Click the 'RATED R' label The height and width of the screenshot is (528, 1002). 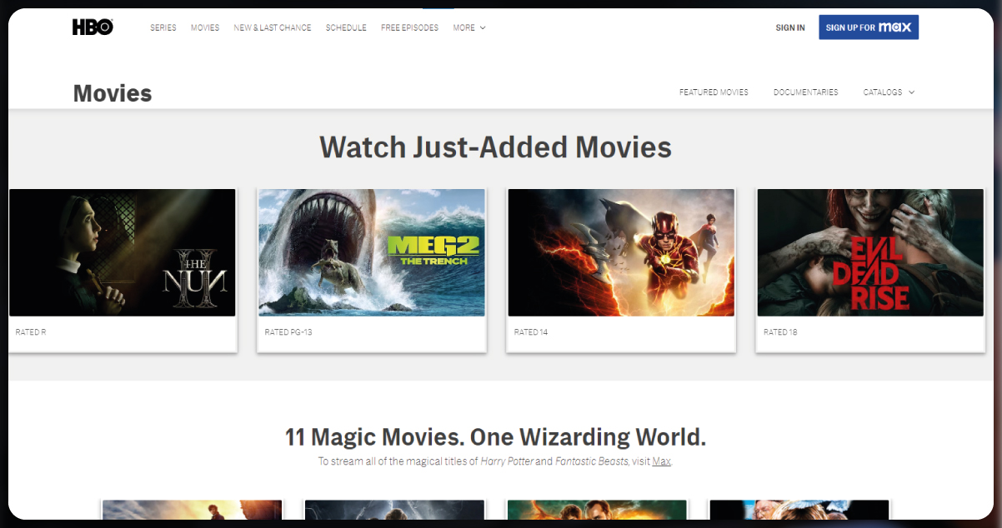[31, 332]
